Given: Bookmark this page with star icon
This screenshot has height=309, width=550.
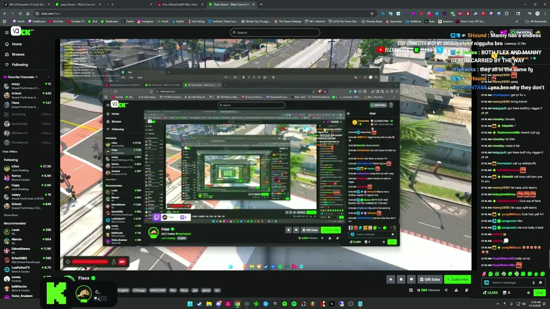Looking at the screenshot, I should tap(372, 13).
